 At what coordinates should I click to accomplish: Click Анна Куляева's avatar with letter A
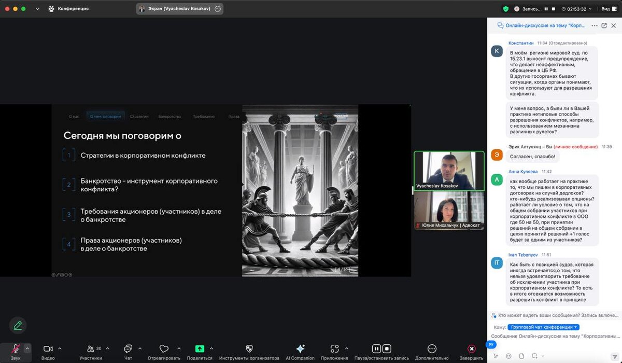(x=497, y=179)
